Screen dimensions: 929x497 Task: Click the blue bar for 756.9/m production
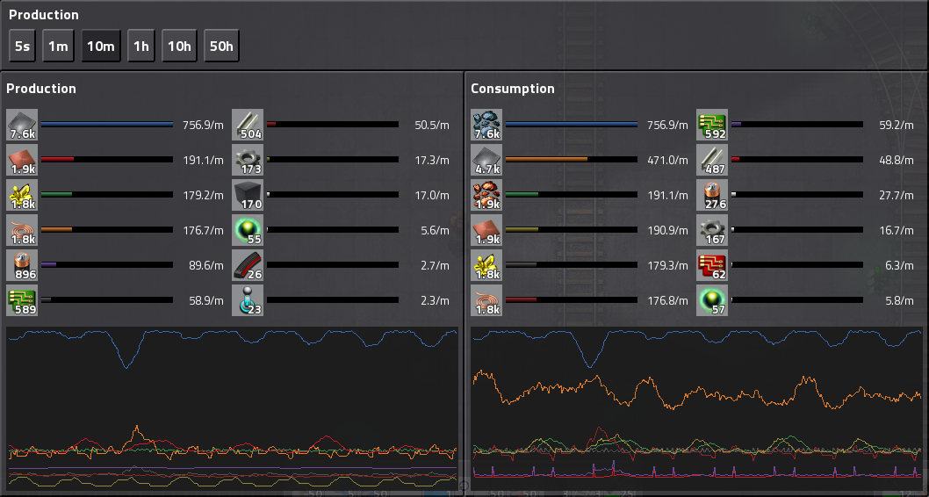pos(107,125)
